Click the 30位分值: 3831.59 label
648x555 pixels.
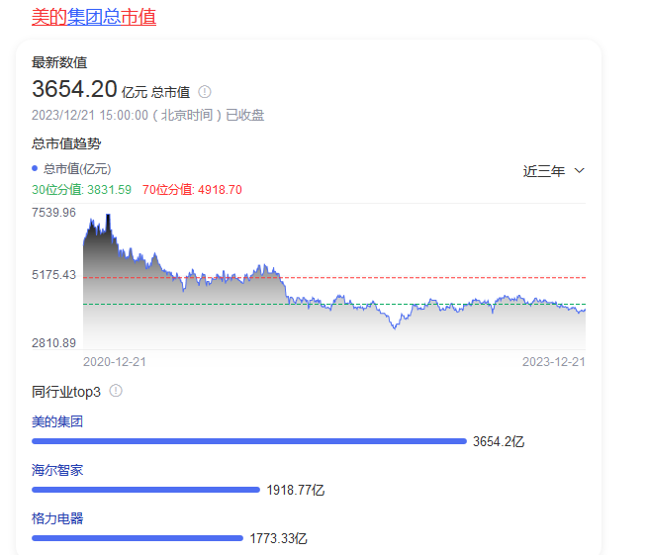[81, 190]
